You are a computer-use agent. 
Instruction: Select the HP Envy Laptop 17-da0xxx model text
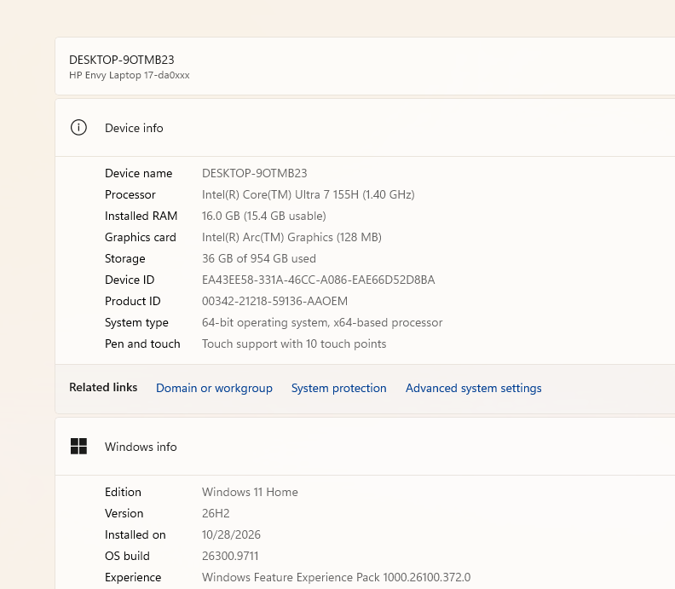pos(130,75)
